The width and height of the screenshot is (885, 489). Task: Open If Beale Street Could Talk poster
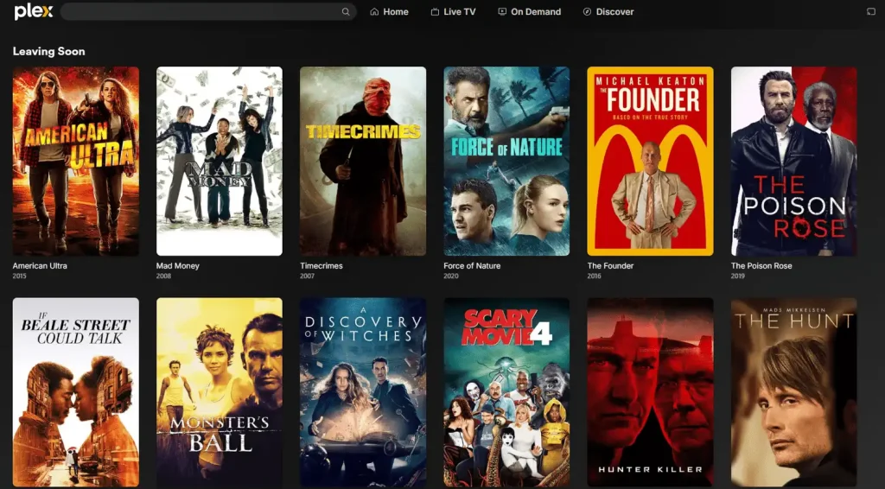pos(76,392)
